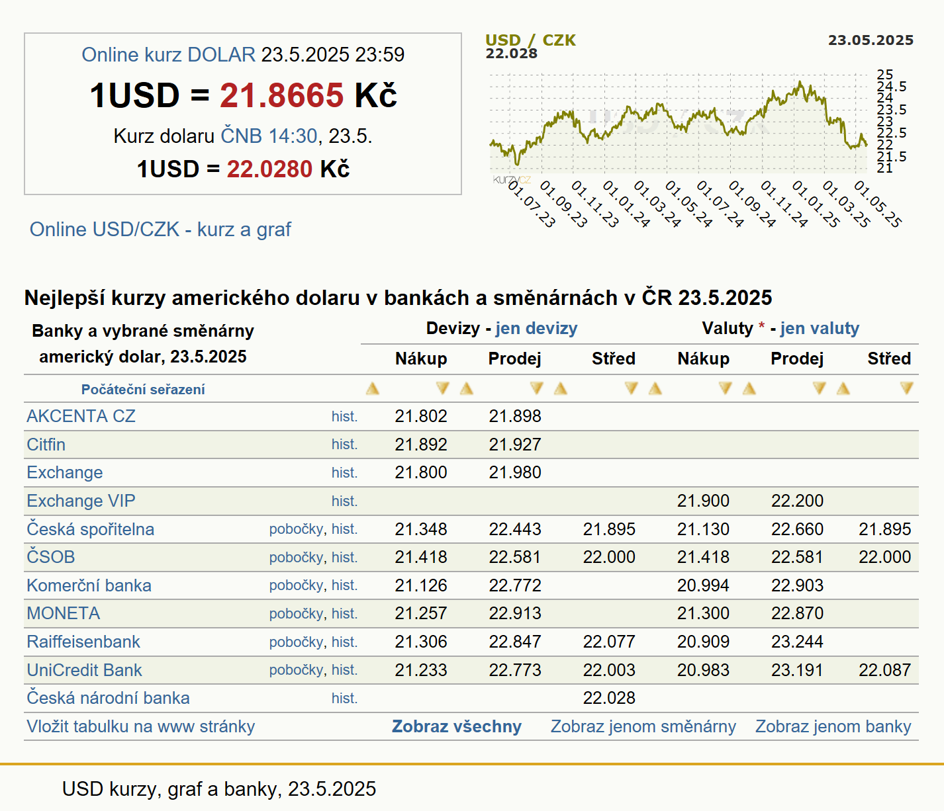This screenshot has width=944, height=811.
Task: Open AKCENTA CZ exchange details
Action: point(81,416)
